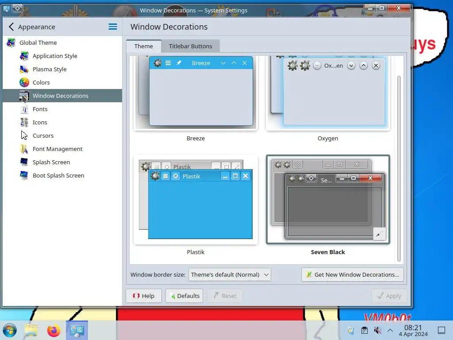The height and width of the screenshot is (340, 453).
Task: Click the show desktop button
Action: pyautogui.click(x=441, y=330)
